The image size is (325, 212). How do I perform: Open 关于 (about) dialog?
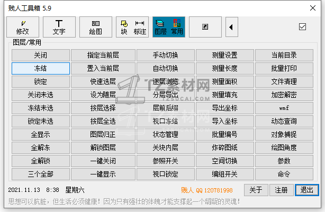[256, 190]
